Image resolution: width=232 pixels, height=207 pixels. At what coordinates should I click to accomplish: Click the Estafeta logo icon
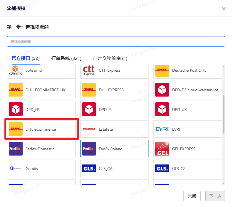(x=89, y=129)
